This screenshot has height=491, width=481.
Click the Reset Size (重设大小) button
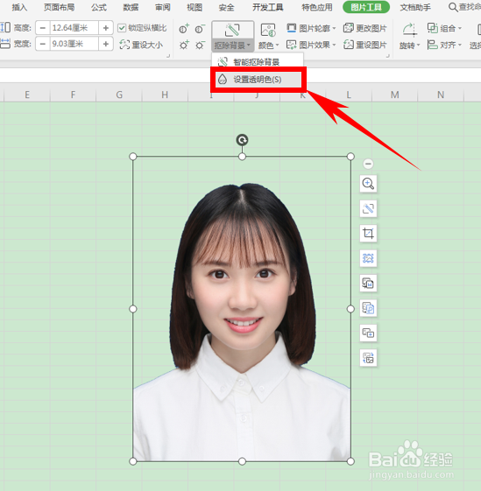(141, 45)
